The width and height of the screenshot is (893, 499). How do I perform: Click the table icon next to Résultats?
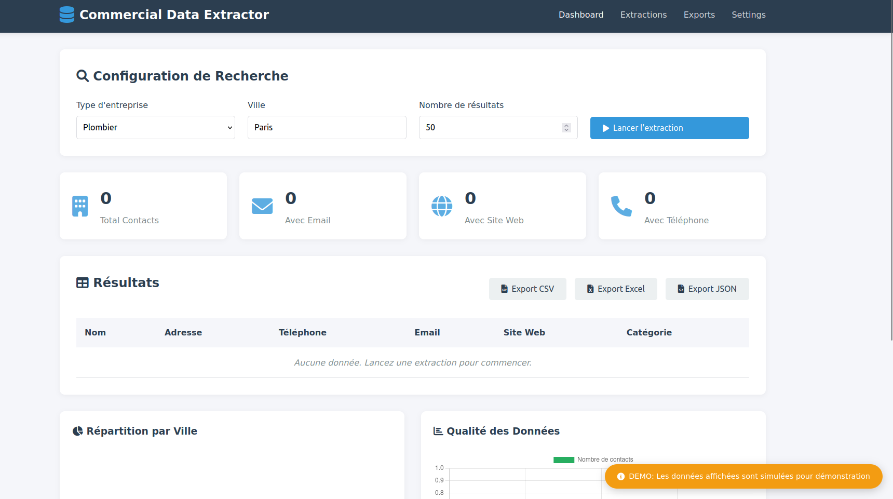(83, 283)
